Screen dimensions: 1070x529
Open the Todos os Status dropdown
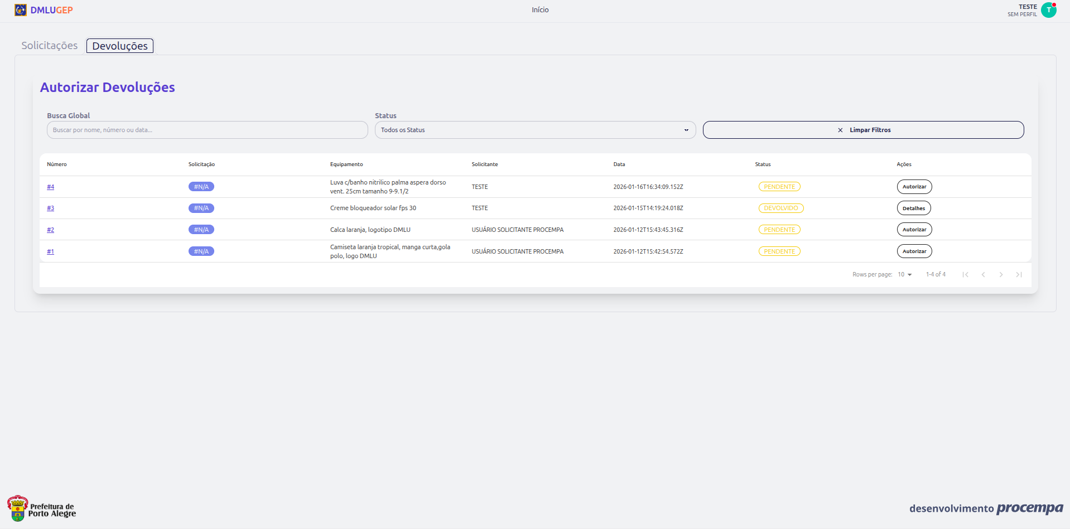(x=534, y=130)
